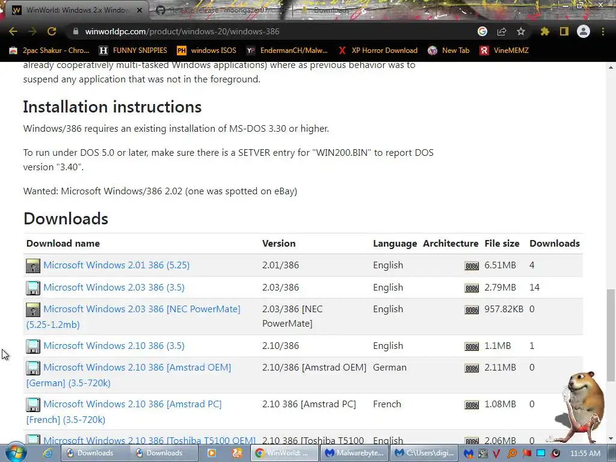616x462 pixels.
Task: Click the dancing hamster desktop pet
Action: point(581,407)
